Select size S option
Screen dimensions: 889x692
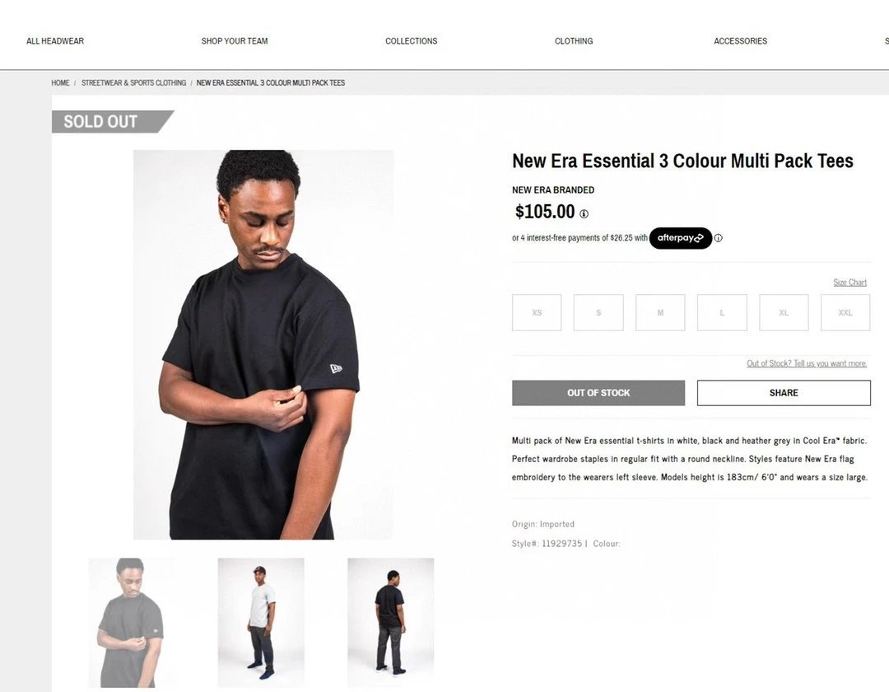click(x=598, y=312)
